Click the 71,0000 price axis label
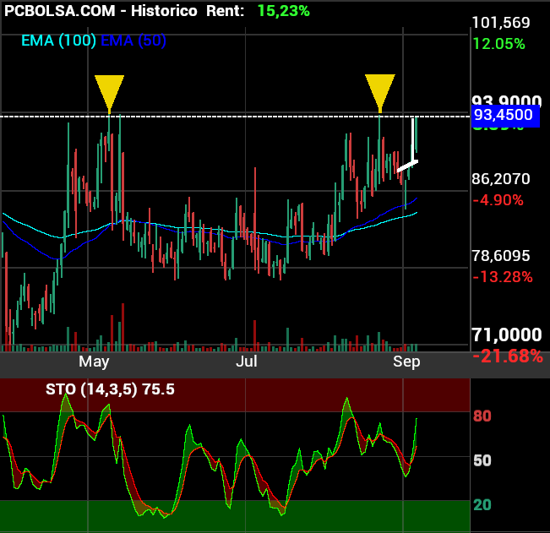 507,336
